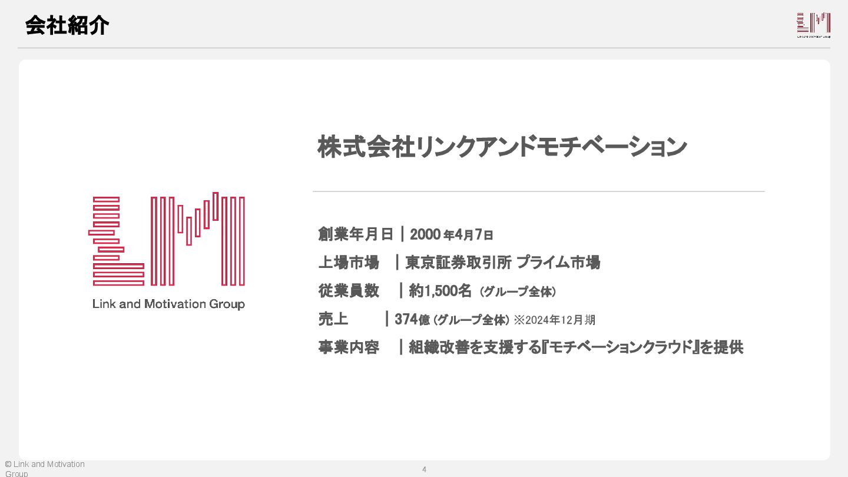Click the small logo in top-right corner

pos(813,25)
